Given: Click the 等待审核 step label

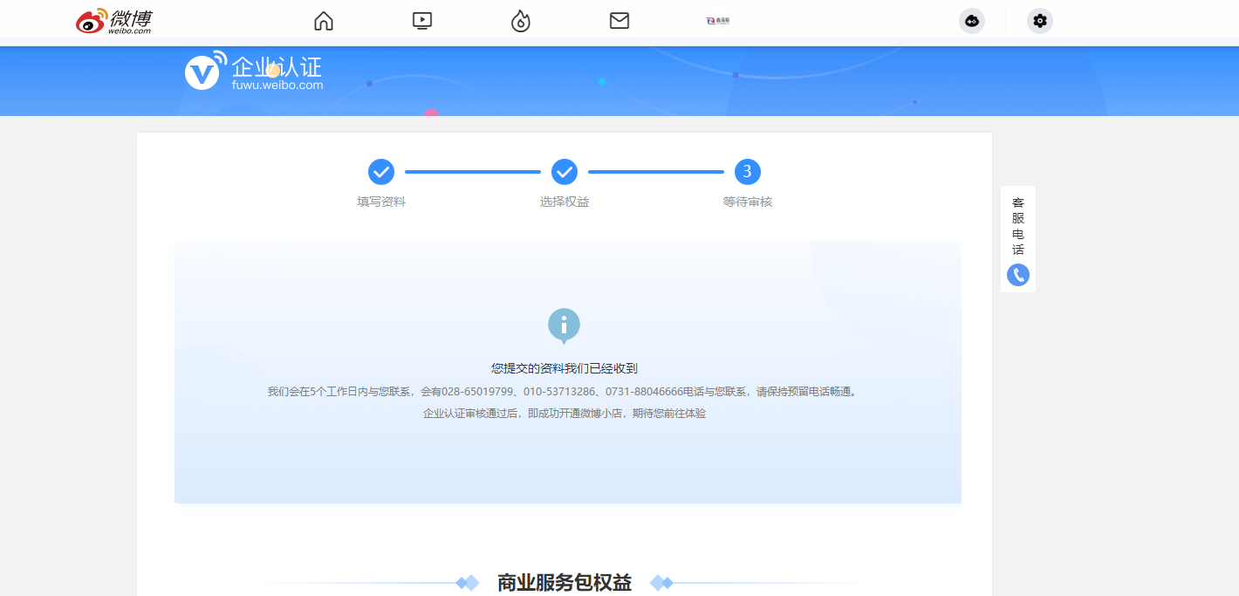Looking at the screenshot, I should pyautogui.click(x=748, y=202).
